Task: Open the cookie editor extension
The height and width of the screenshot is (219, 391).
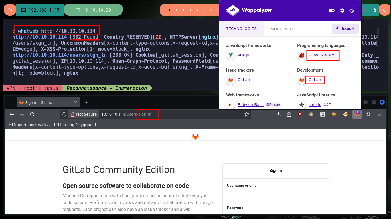Action: click(x=334, y=114)
